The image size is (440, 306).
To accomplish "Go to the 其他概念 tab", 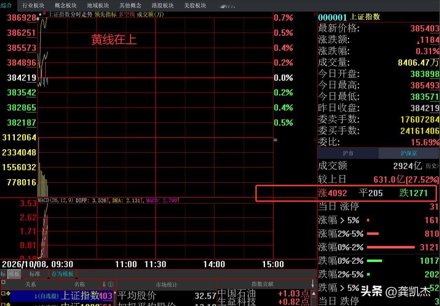I will [x=130, y=6].
